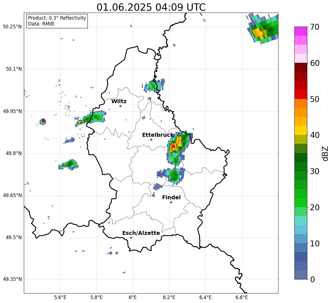
Task: Click the colorbar tick label 50
Action: coord(315,99)
